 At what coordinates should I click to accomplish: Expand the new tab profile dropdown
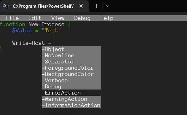[x=107, y=6]
